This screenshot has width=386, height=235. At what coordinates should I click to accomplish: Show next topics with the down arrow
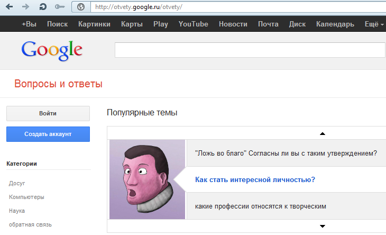322,226
